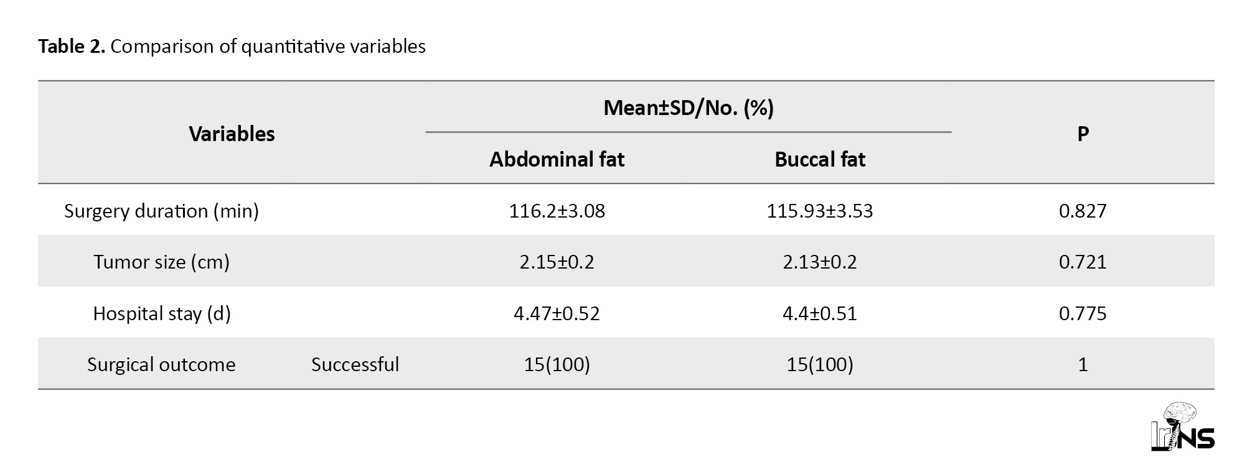The height and width of the screenshot is (470, 1237).
Task: Click the Tumor size (cm) row label
Action: pyautogui.click(x=161, y=262)
